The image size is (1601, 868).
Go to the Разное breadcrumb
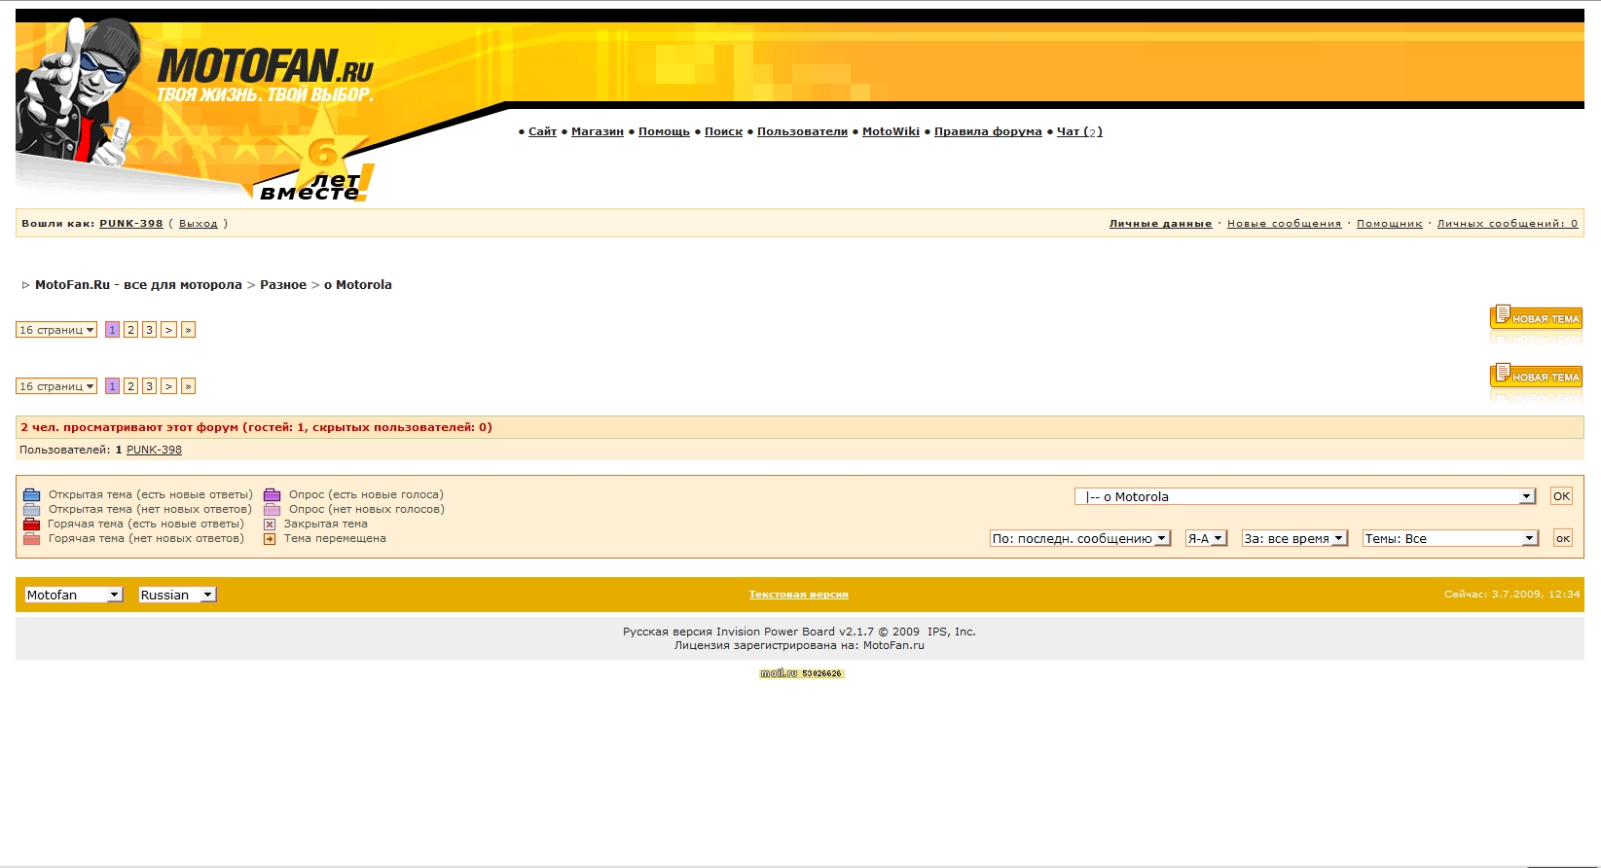tap(283, 285)
